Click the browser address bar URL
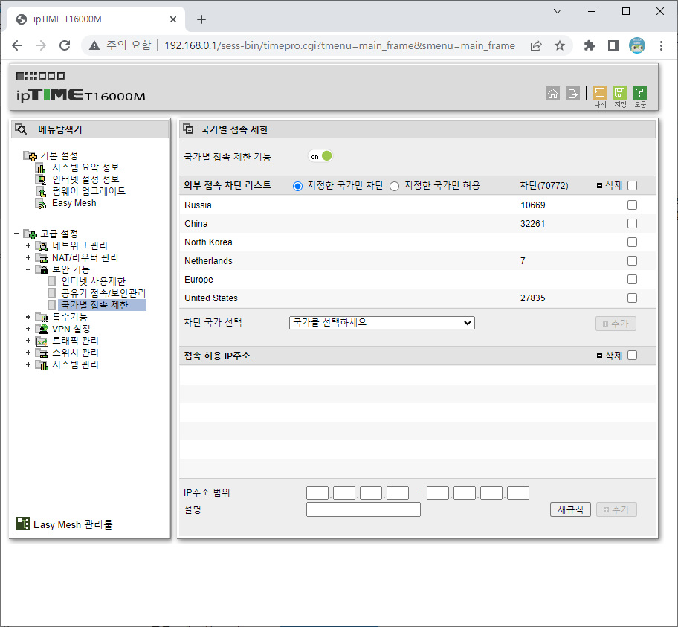This screenshot has height=627, width=678. [x=340, y=45]
